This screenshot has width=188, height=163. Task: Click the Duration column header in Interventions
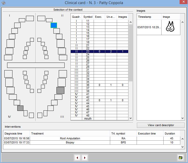[170, 134]
